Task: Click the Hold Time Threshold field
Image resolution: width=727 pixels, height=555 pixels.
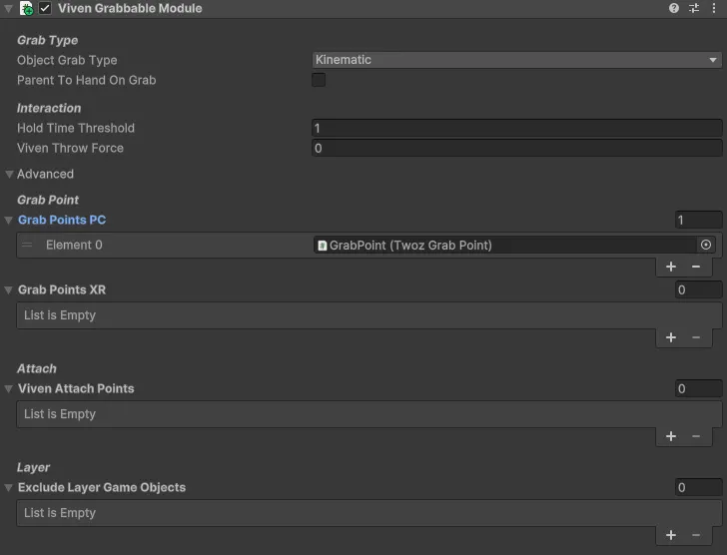Action: 516,128
